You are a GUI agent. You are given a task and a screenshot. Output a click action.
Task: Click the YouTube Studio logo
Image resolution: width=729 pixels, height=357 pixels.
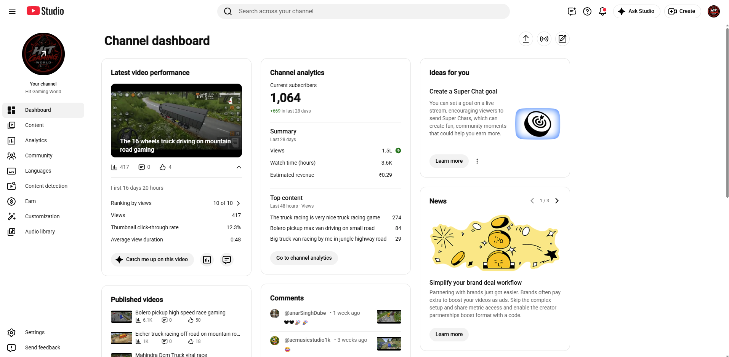coord(45,11)
